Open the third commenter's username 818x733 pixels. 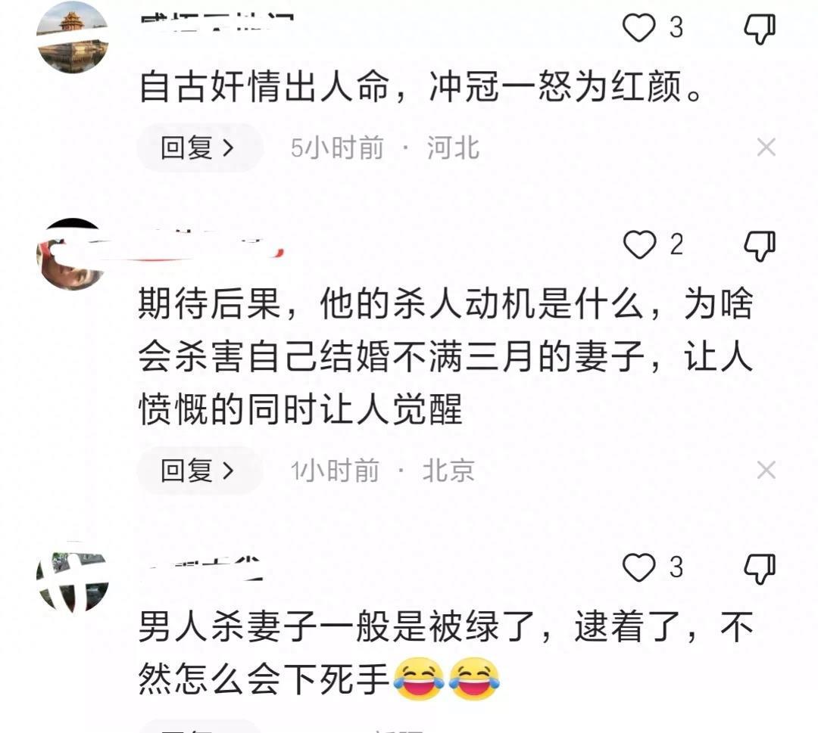tap(204, 568)
